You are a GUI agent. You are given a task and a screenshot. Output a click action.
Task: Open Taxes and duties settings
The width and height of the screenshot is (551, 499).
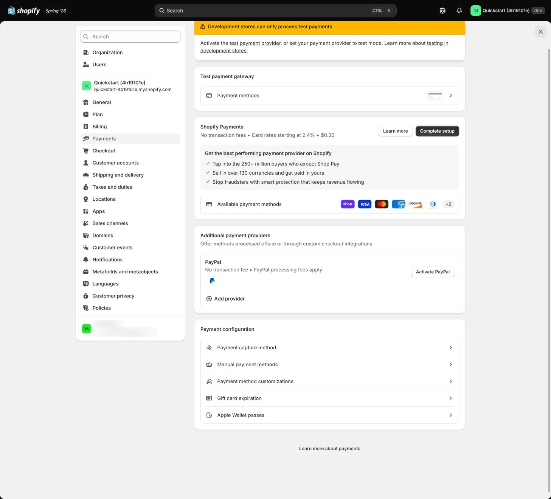(x=130, y=187)
